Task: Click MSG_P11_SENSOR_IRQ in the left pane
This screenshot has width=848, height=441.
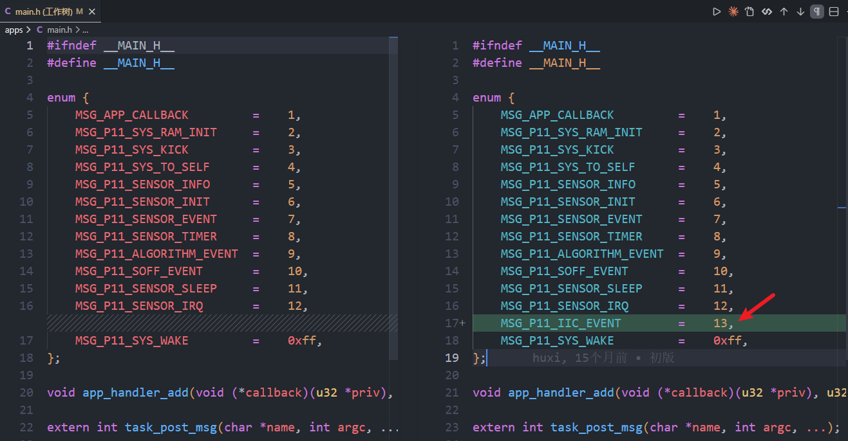Action: click(139, 305)
